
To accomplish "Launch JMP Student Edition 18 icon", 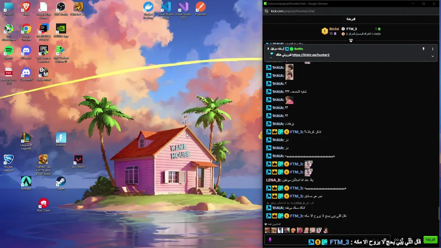I will coord(61,54).
